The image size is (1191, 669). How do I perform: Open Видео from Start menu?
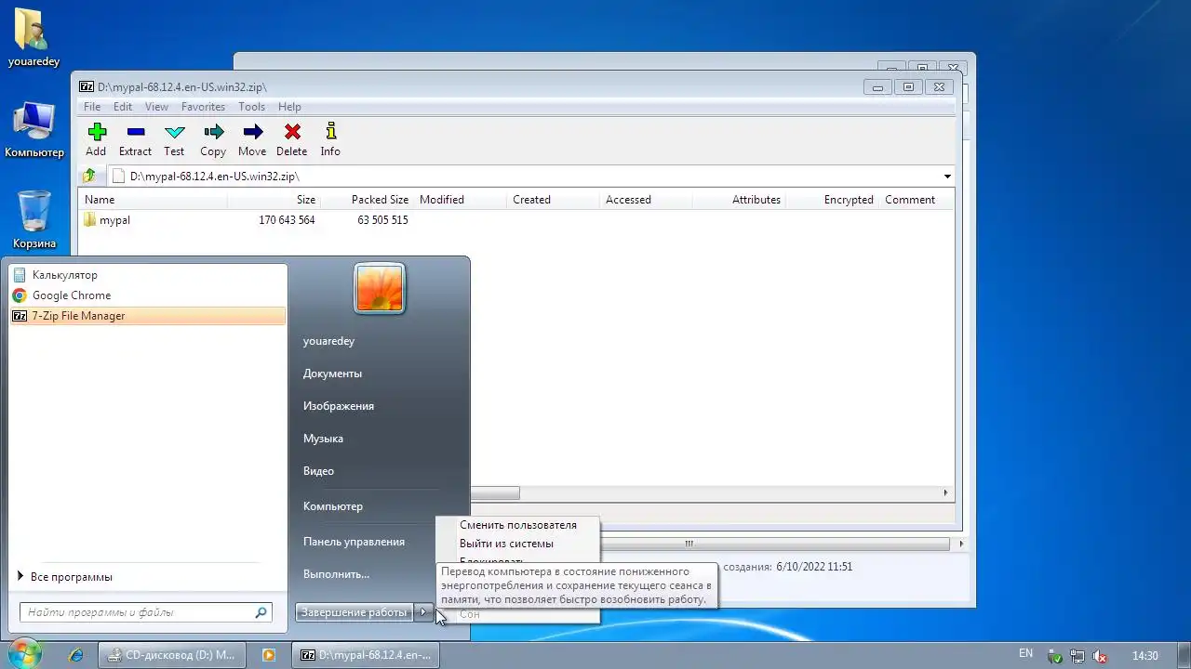(x=318, y=471)
